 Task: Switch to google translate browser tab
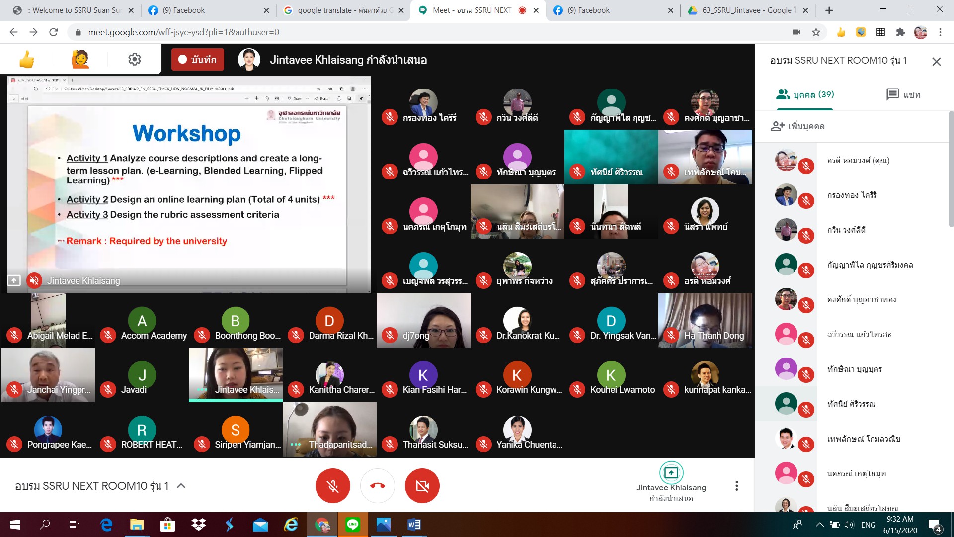coord(345,10)
